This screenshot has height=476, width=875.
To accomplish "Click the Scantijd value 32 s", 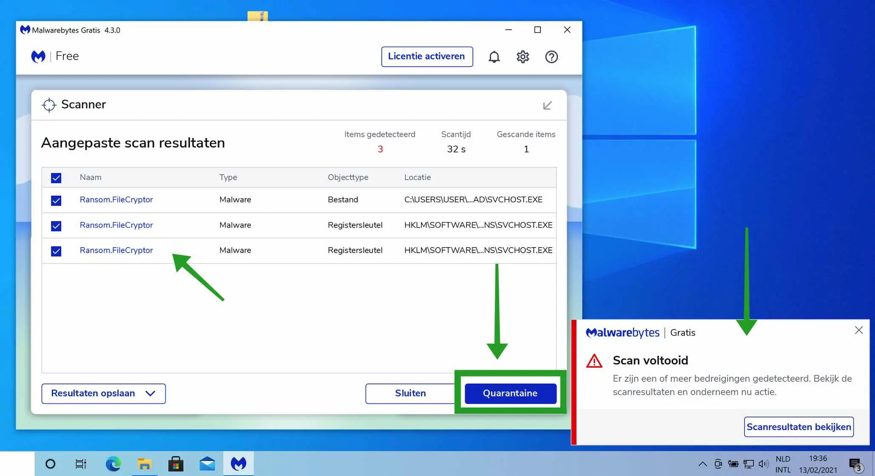I will pos(456,149).
